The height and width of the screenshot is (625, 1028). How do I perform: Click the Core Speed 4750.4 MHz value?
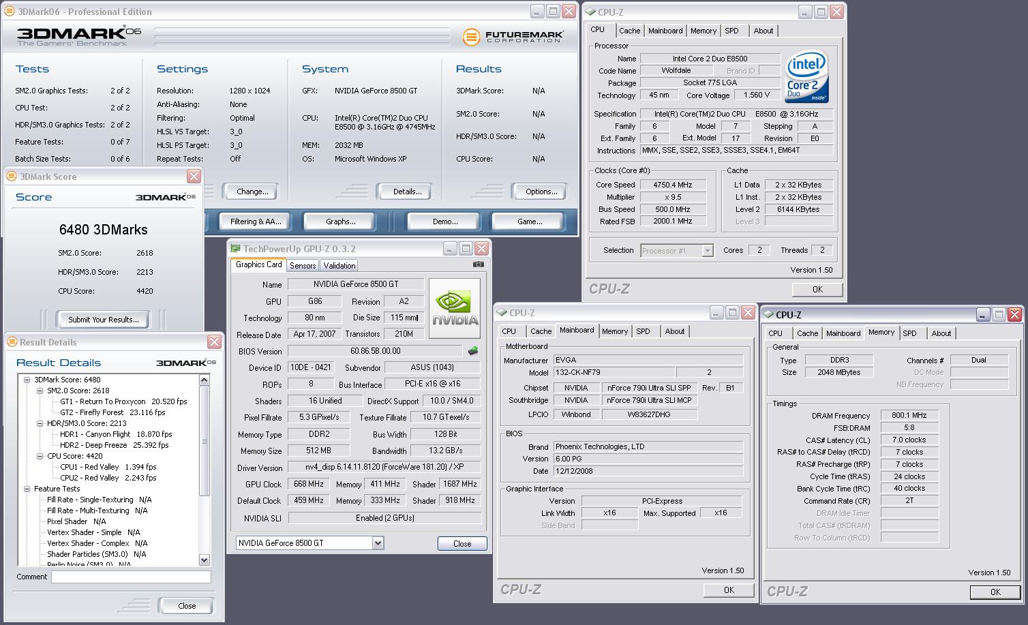(x=672, y=185)
